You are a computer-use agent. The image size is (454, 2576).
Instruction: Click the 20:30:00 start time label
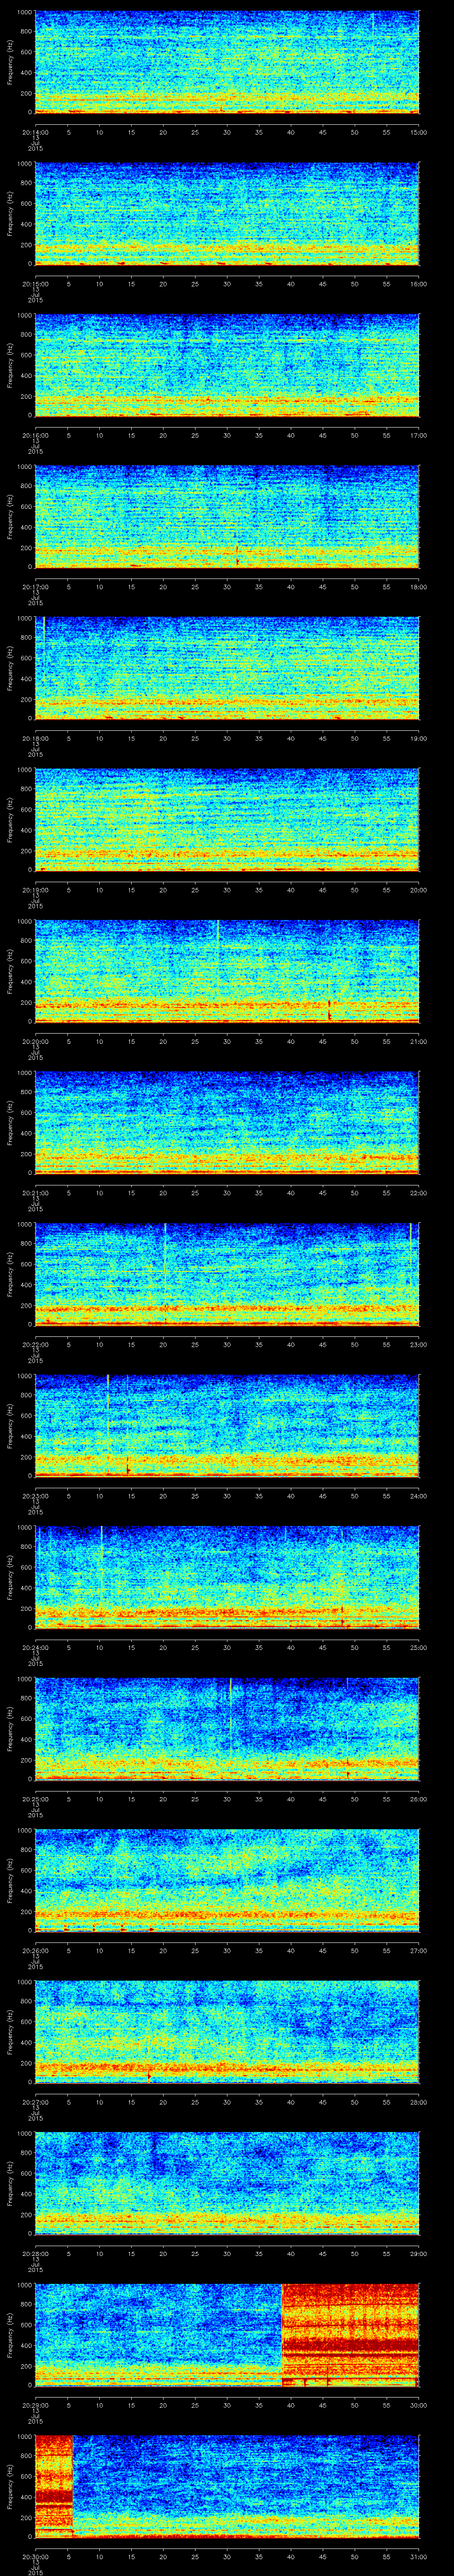click(x=35, y=2556)
